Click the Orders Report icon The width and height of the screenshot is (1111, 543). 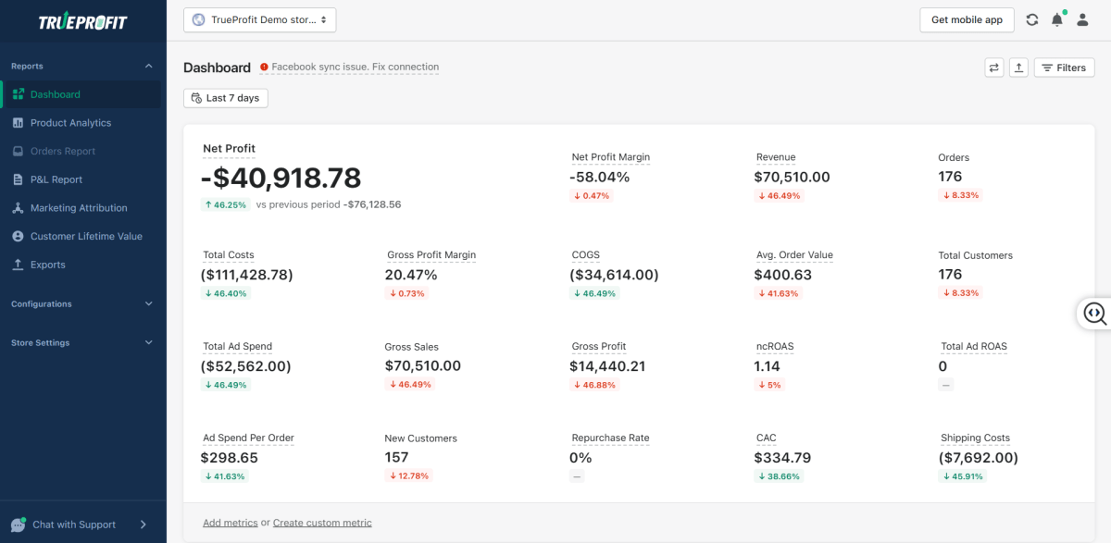[x=19, y=151]
